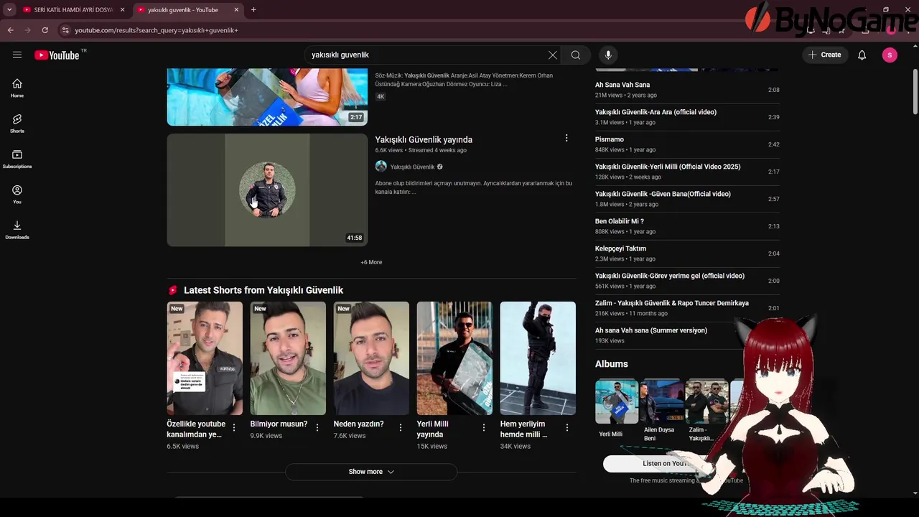The width and height of the screenshot is (919, 517).
Task: Clear the search box with the X
Action: [553, 55]
